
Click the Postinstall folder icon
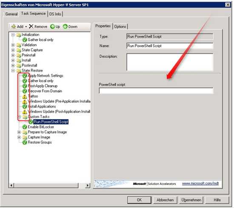[x=19, y=66]
